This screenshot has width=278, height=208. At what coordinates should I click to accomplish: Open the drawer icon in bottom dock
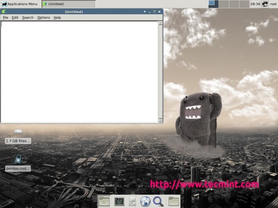pos(104,201)
